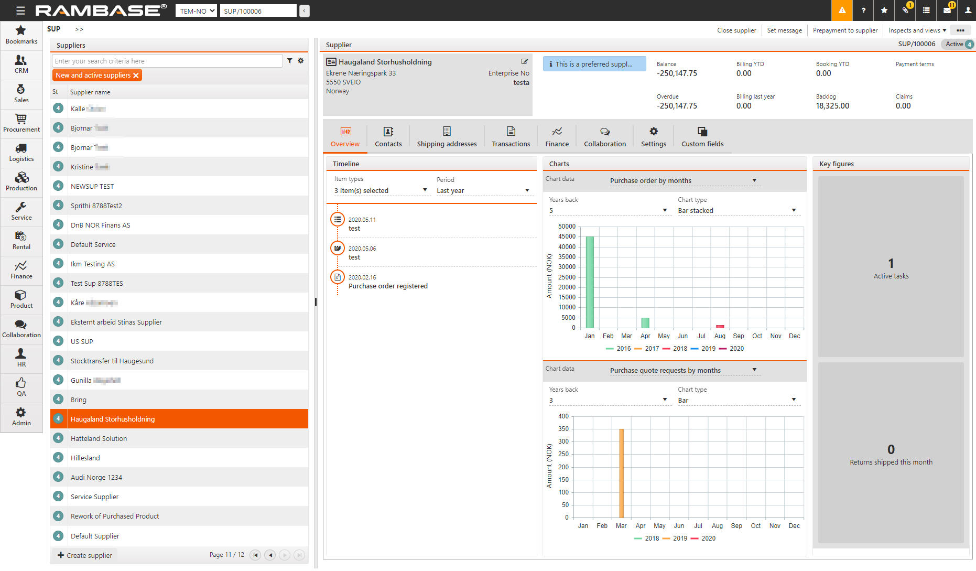Click the star favorites icon in top bar

(884, 10)
